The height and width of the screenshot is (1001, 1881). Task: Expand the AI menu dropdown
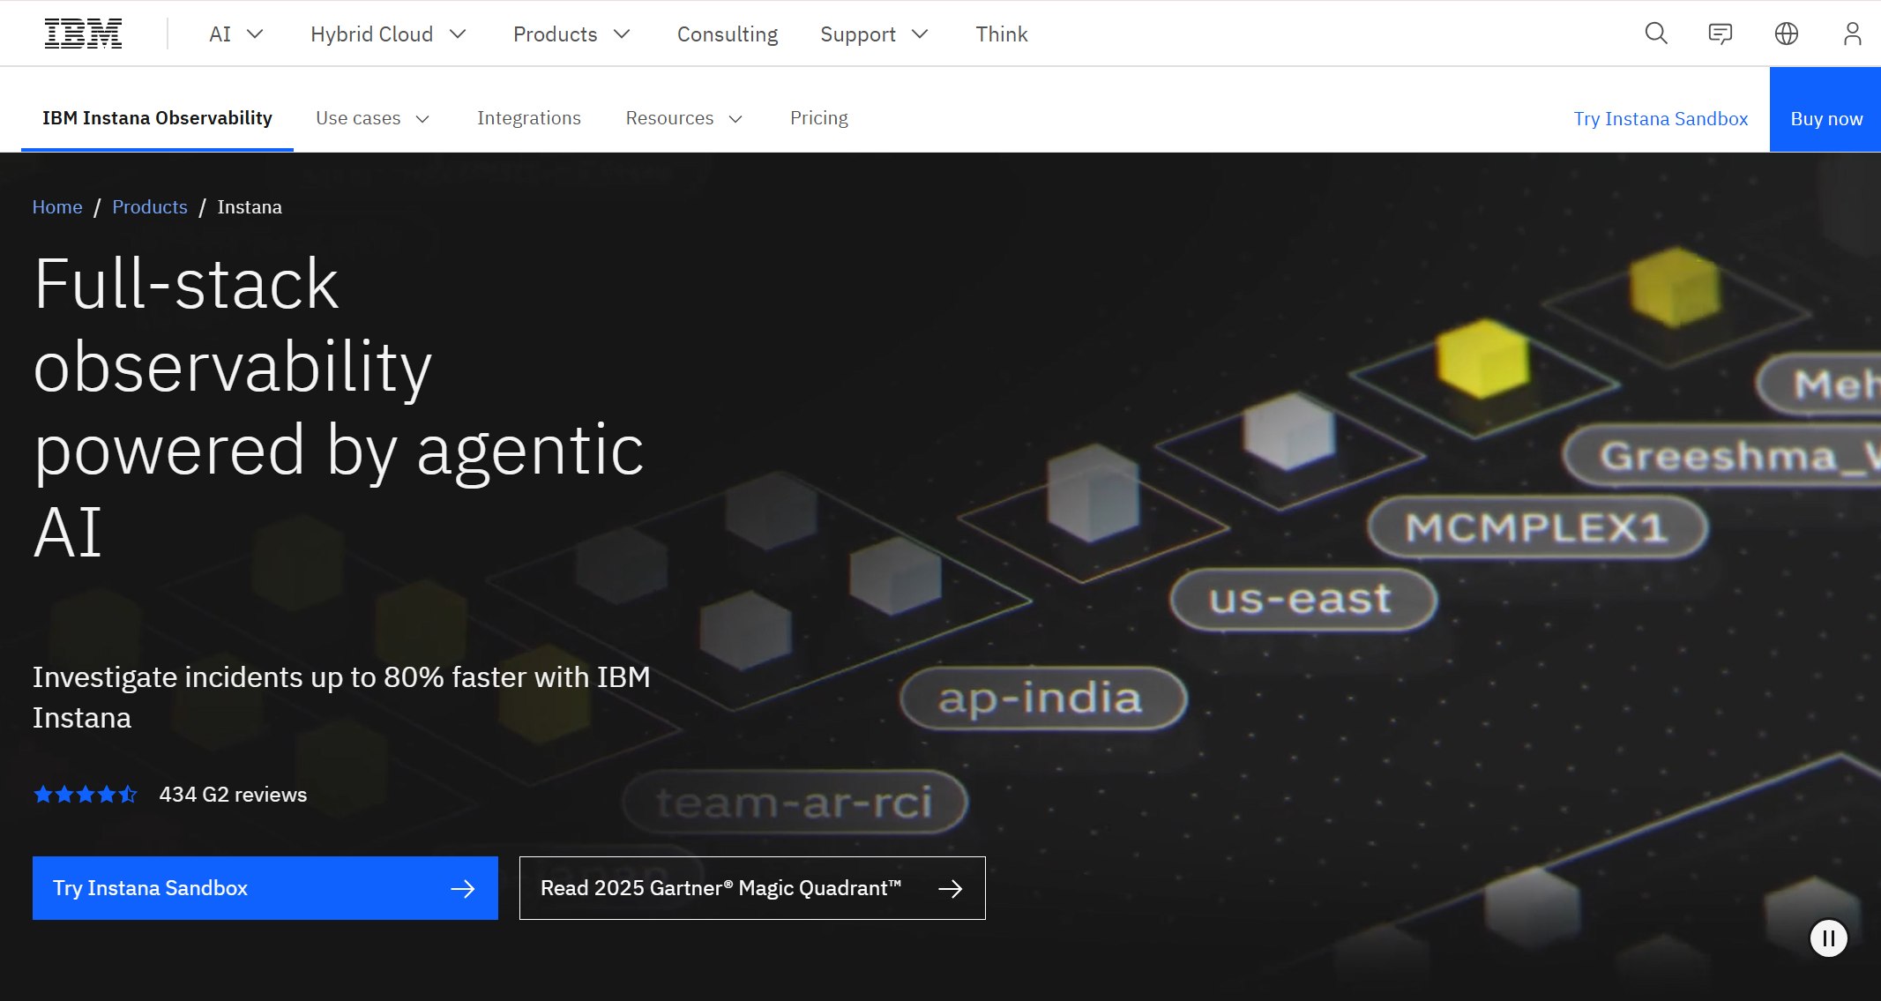pyautogui.click(x=235, y=34)
